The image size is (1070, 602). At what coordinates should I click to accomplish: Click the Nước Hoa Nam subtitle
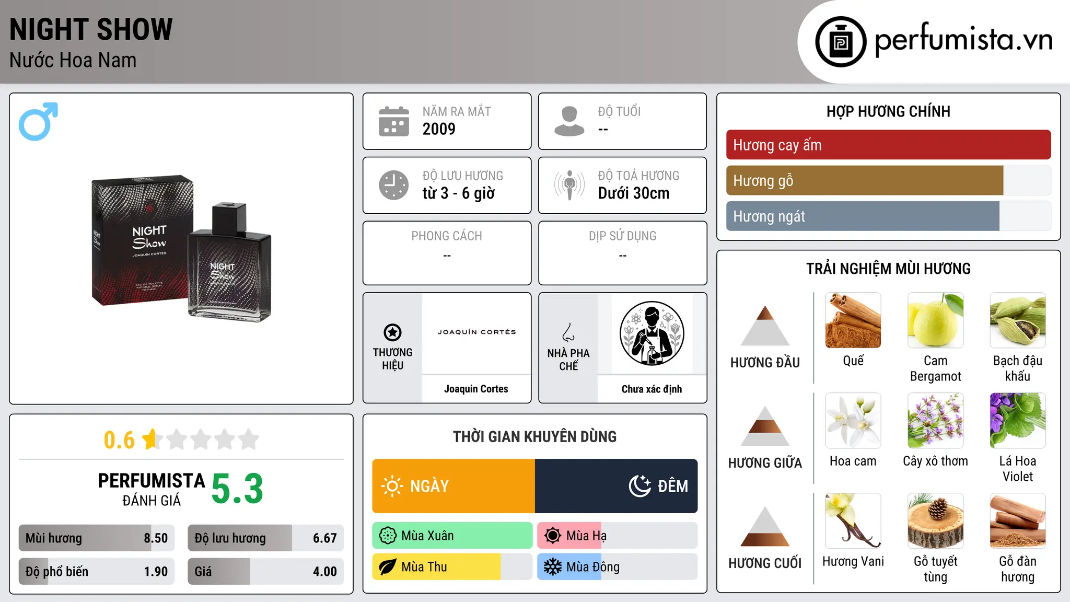[x=73, y=60]
